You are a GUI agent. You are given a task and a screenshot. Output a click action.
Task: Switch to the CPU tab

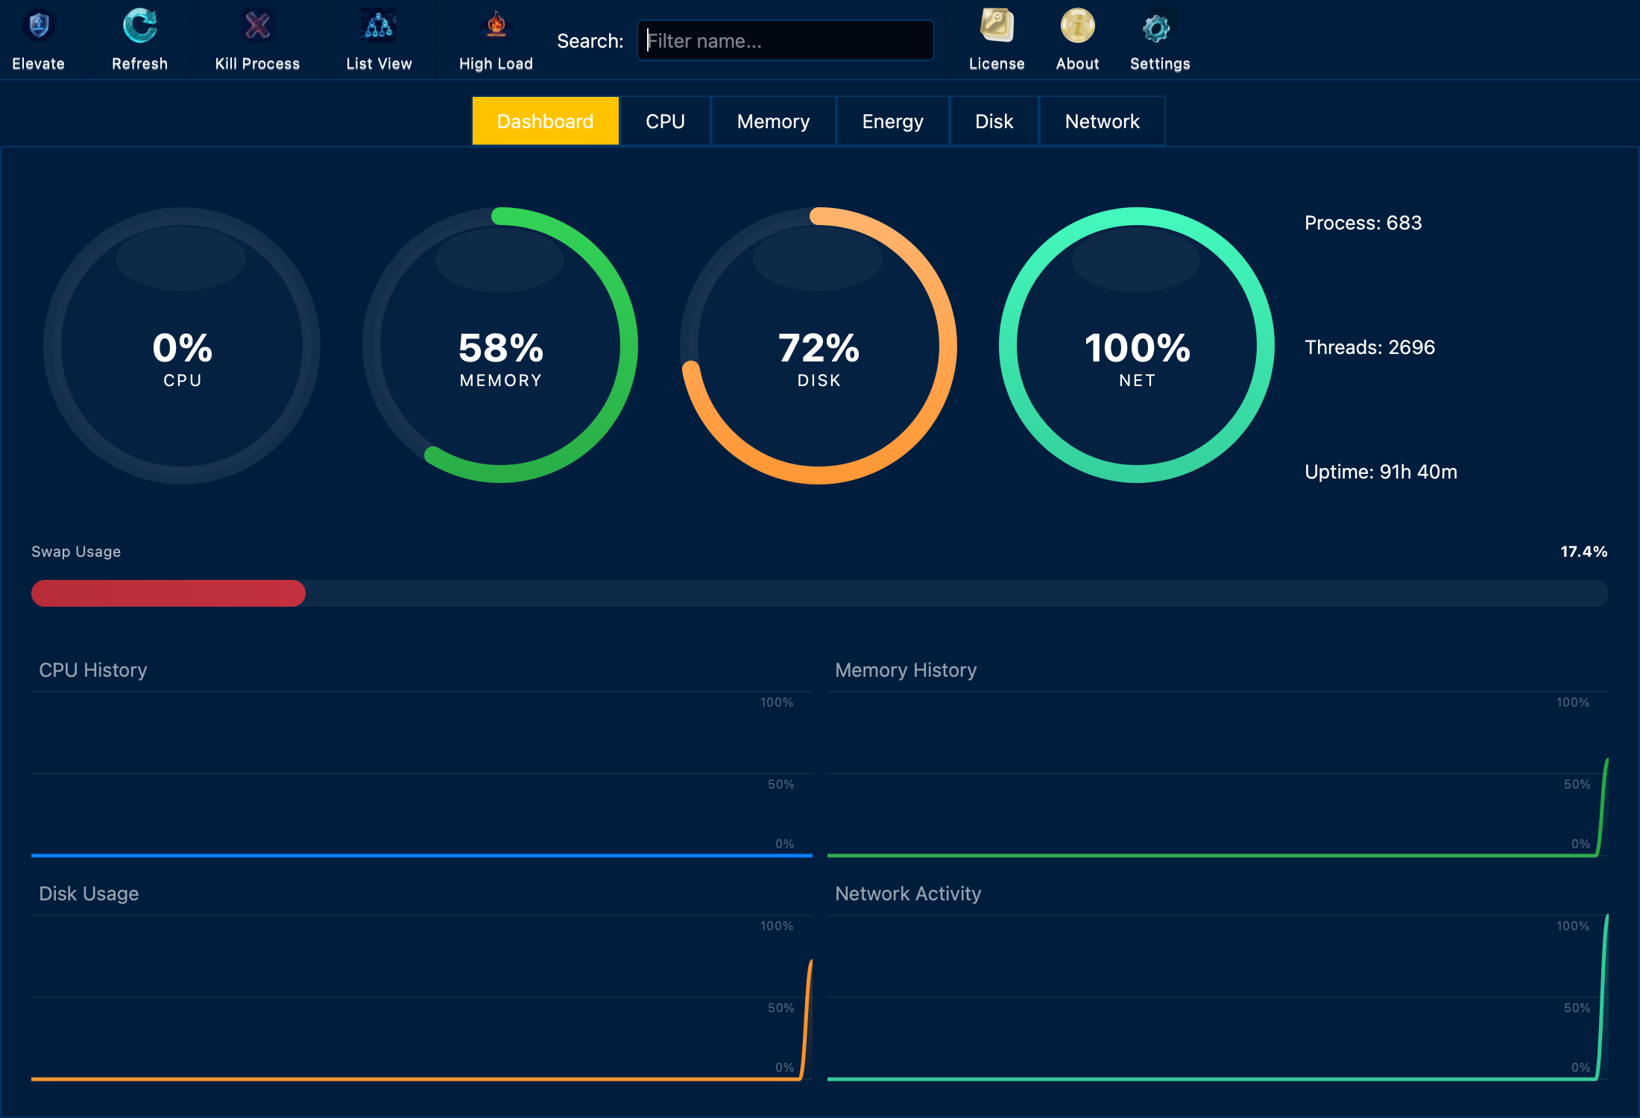664,120
